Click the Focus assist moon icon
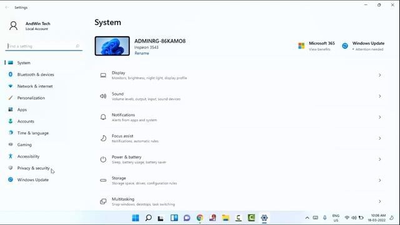The height and width of the screenshot is (225, 400). tap(103, 138)
